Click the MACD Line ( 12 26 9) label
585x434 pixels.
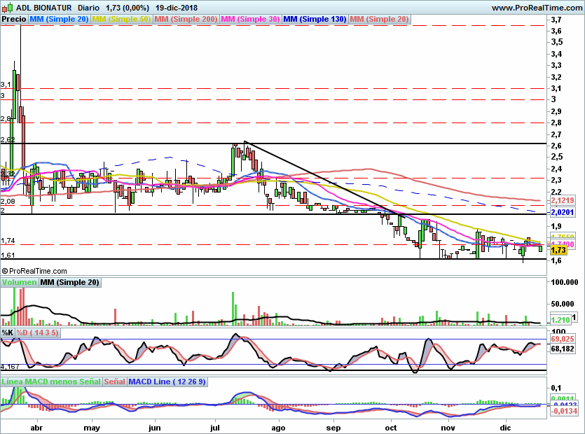click(x=167, y=381)
